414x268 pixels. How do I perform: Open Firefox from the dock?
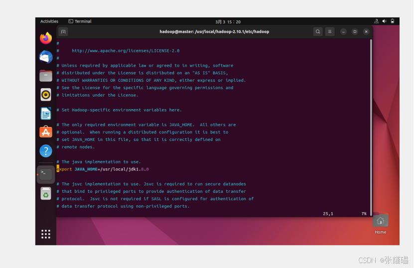(46, 38)
